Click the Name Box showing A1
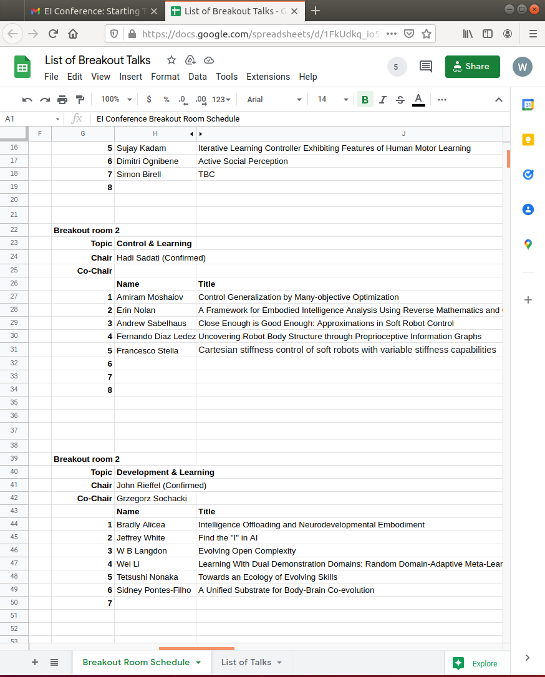Screen dimensions: 545x677 pyautogui.click(x=31, y=118)
